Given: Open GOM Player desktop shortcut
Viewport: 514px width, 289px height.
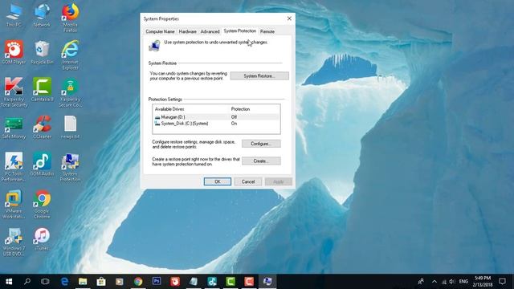Looking at the screenshot, I should [x=14, y=52].
